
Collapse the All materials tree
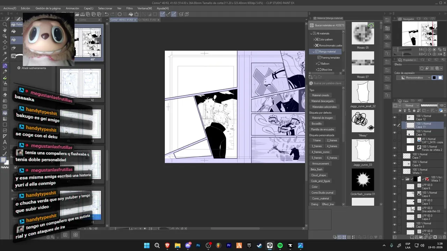click(311, 33)
